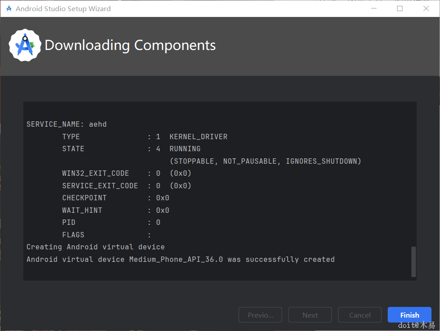Screen dimensions: 440x331
Task: Click the Android Studio logo in header
Action: click(x=25, y=46)
